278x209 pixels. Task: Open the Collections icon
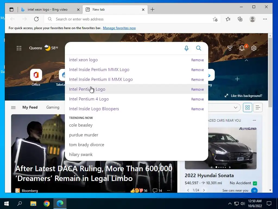tap(240, 19)
